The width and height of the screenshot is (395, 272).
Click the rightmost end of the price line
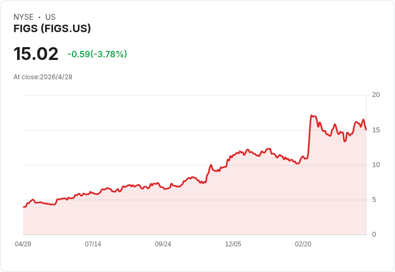tap(366, 129)
